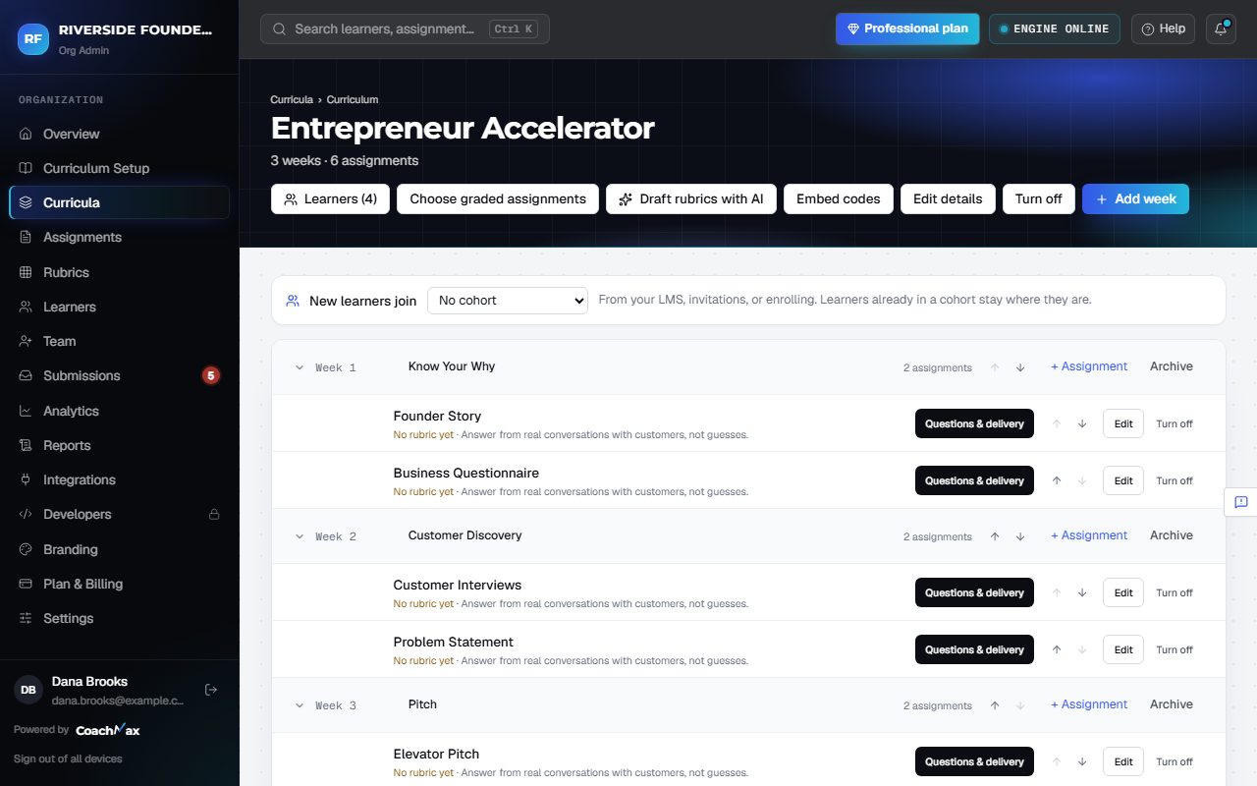Screen dimensions: 1257x786
Task: Move Founder Story down with arrow
Action: point(1082,423)
